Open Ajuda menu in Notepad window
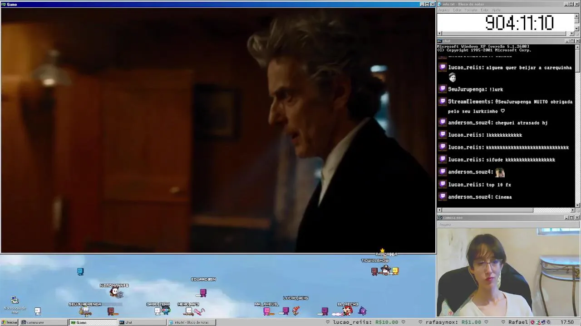This screenshot has width=581, height=326. pyautogui.click(x=496, y=10)
